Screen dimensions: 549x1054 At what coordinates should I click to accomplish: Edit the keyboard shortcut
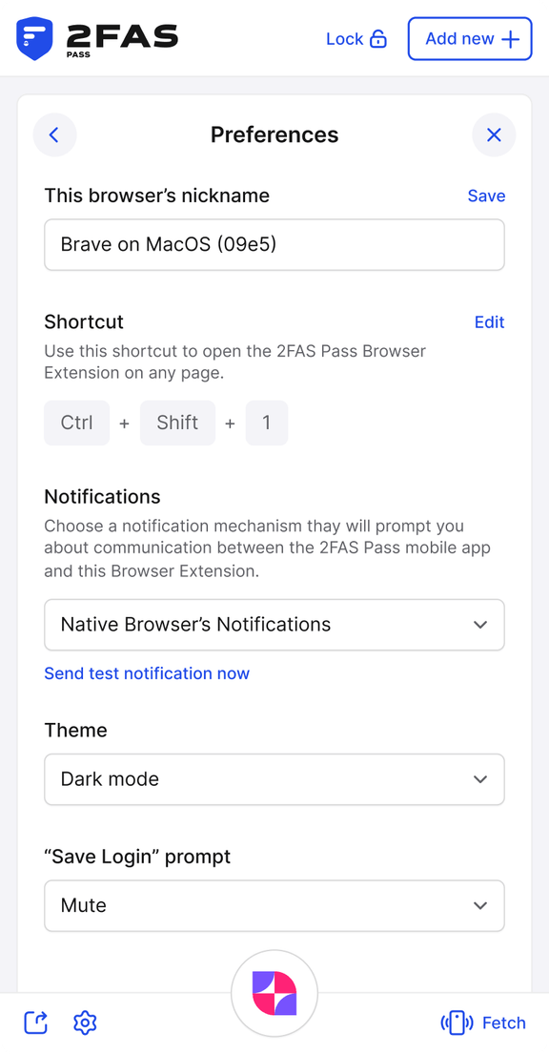point(490,322)
